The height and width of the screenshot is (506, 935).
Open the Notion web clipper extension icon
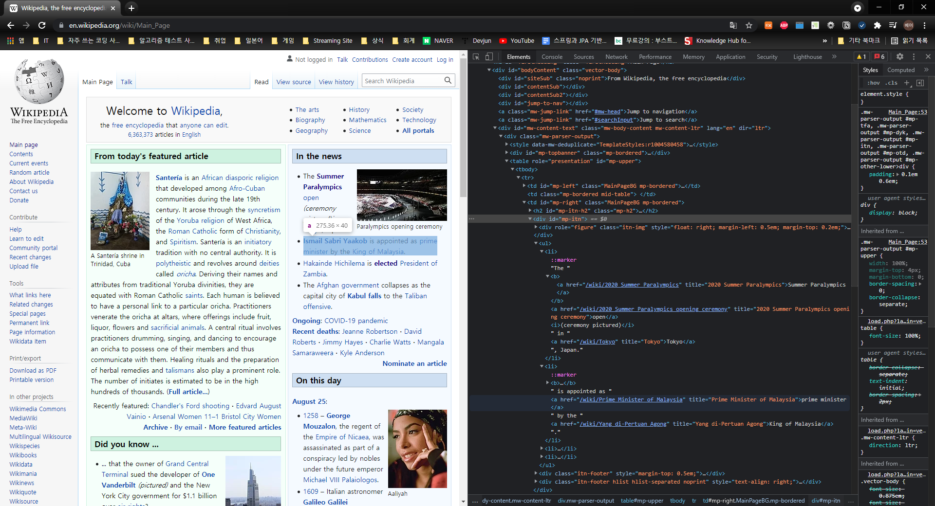(846, 25)
